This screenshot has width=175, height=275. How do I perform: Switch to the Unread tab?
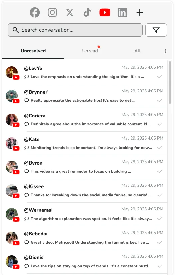pyautogui.click(x=90, y=51)
